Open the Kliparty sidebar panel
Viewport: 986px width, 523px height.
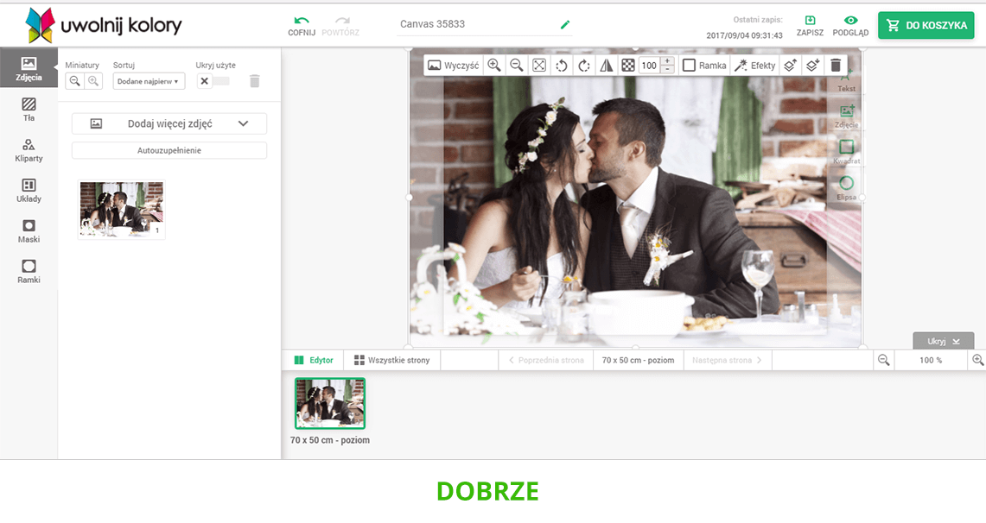tap(29, 150)
